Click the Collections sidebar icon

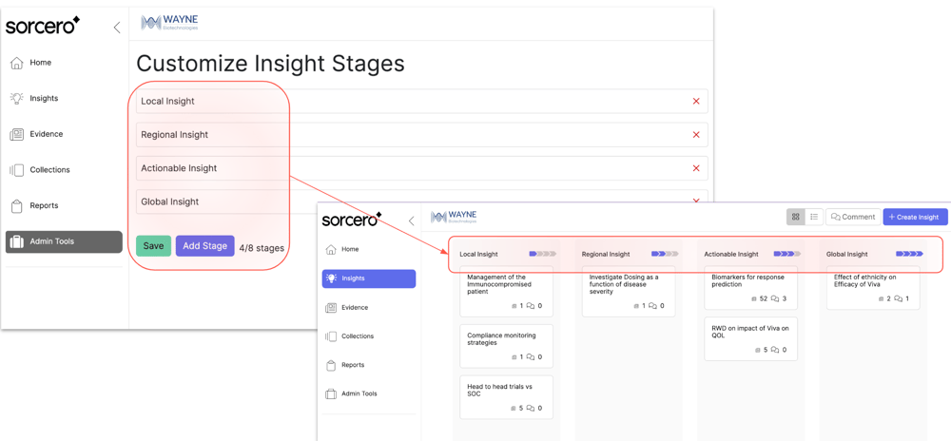(x=17, y=170)
